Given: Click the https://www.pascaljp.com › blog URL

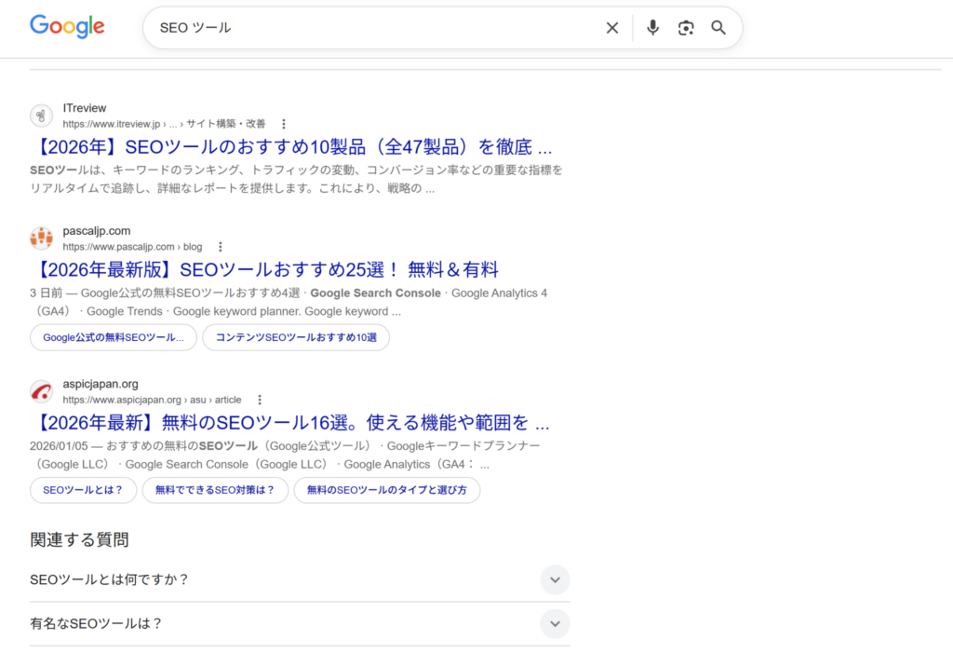Looking at the screenshot, I should coord(132,247).
